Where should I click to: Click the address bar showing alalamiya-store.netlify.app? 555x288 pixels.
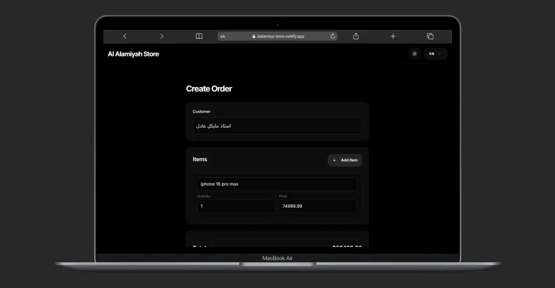point(277,36)
